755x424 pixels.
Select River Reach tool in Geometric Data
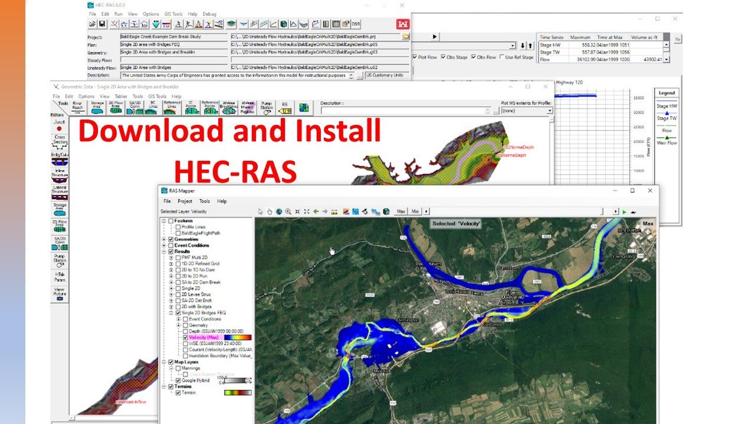pos(77,107)
